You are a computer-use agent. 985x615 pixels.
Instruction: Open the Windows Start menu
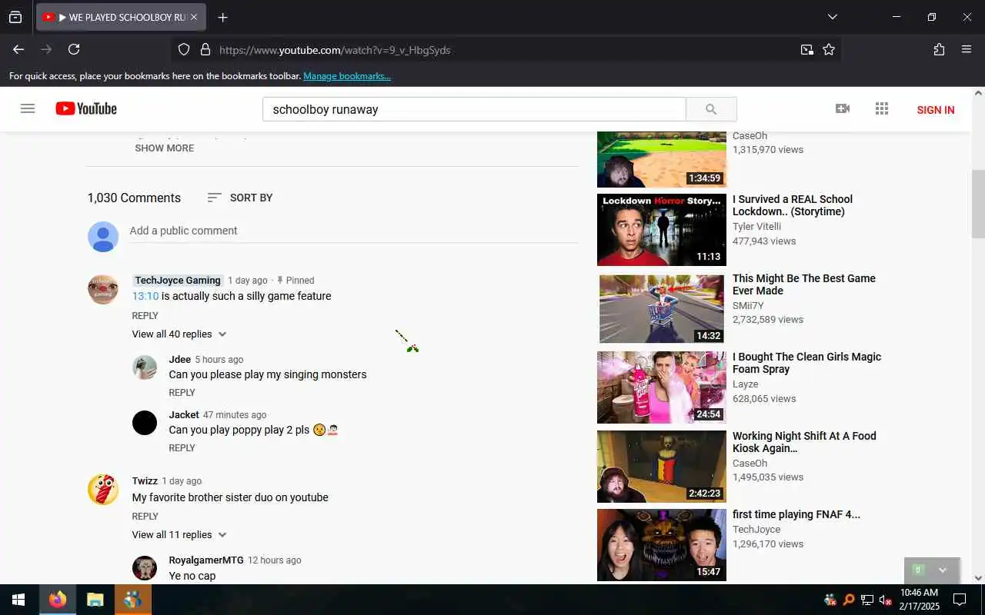point(18,600)
